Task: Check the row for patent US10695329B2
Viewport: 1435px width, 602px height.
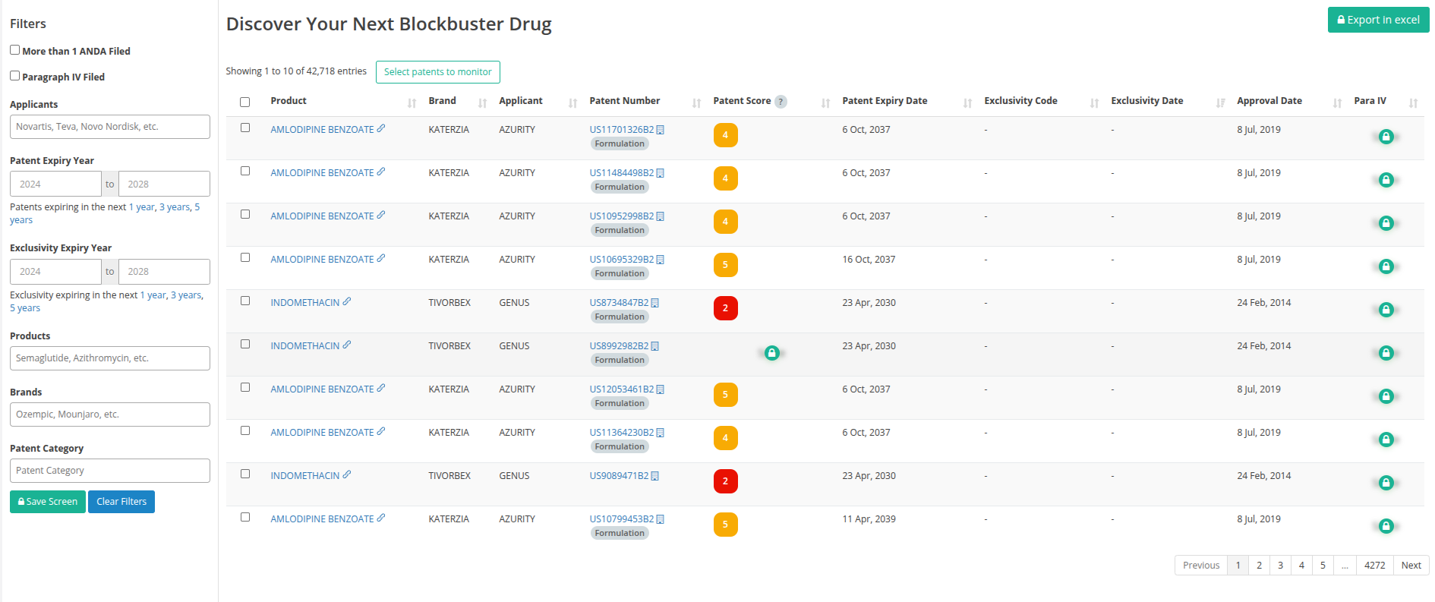Action: tap(244, 257)
